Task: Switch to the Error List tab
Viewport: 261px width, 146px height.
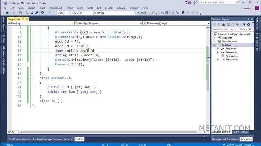Action: click(x=69, y=139)
